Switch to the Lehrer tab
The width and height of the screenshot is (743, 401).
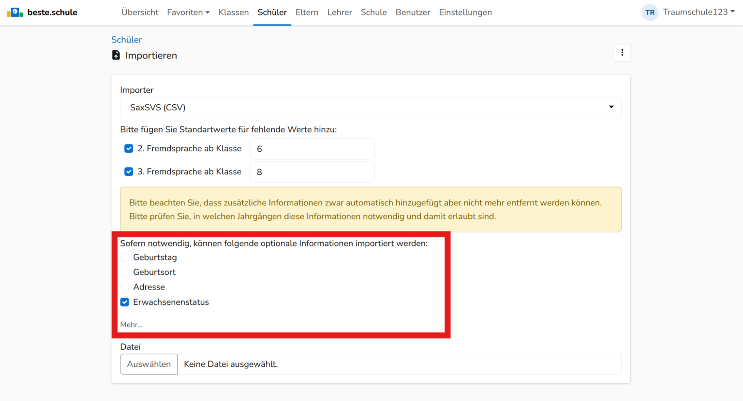[x=340, y=13]
